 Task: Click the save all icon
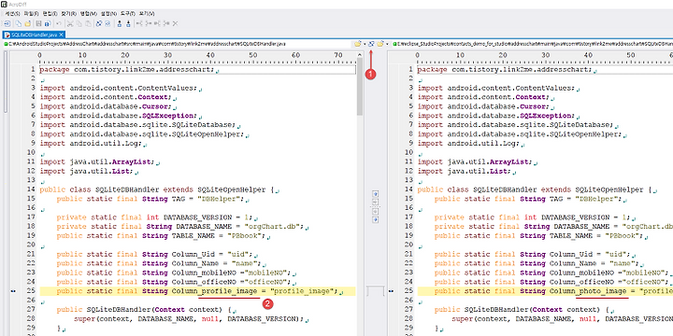(48, 23)
